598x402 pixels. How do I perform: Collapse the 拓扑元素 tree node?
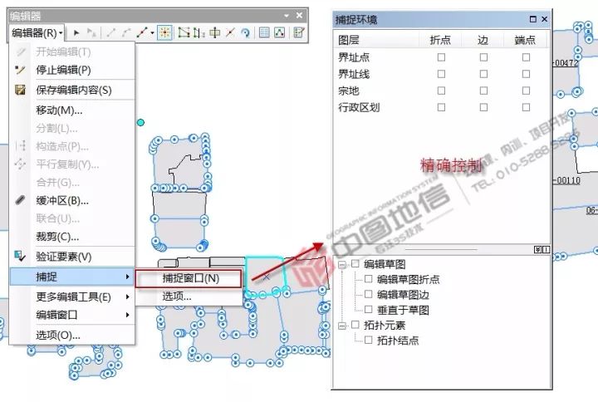click(342, 326)
